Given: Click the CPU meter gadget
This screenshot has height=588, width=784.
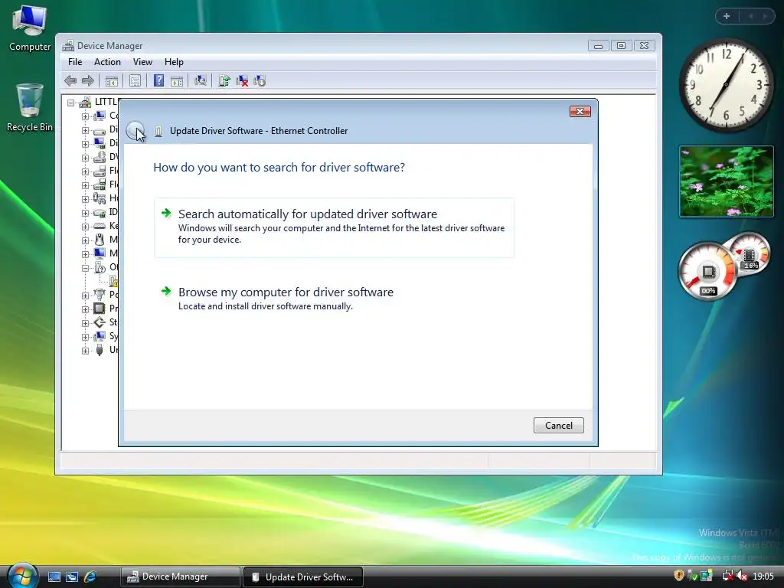Looking at the screenshot, I should coord(724,266).
